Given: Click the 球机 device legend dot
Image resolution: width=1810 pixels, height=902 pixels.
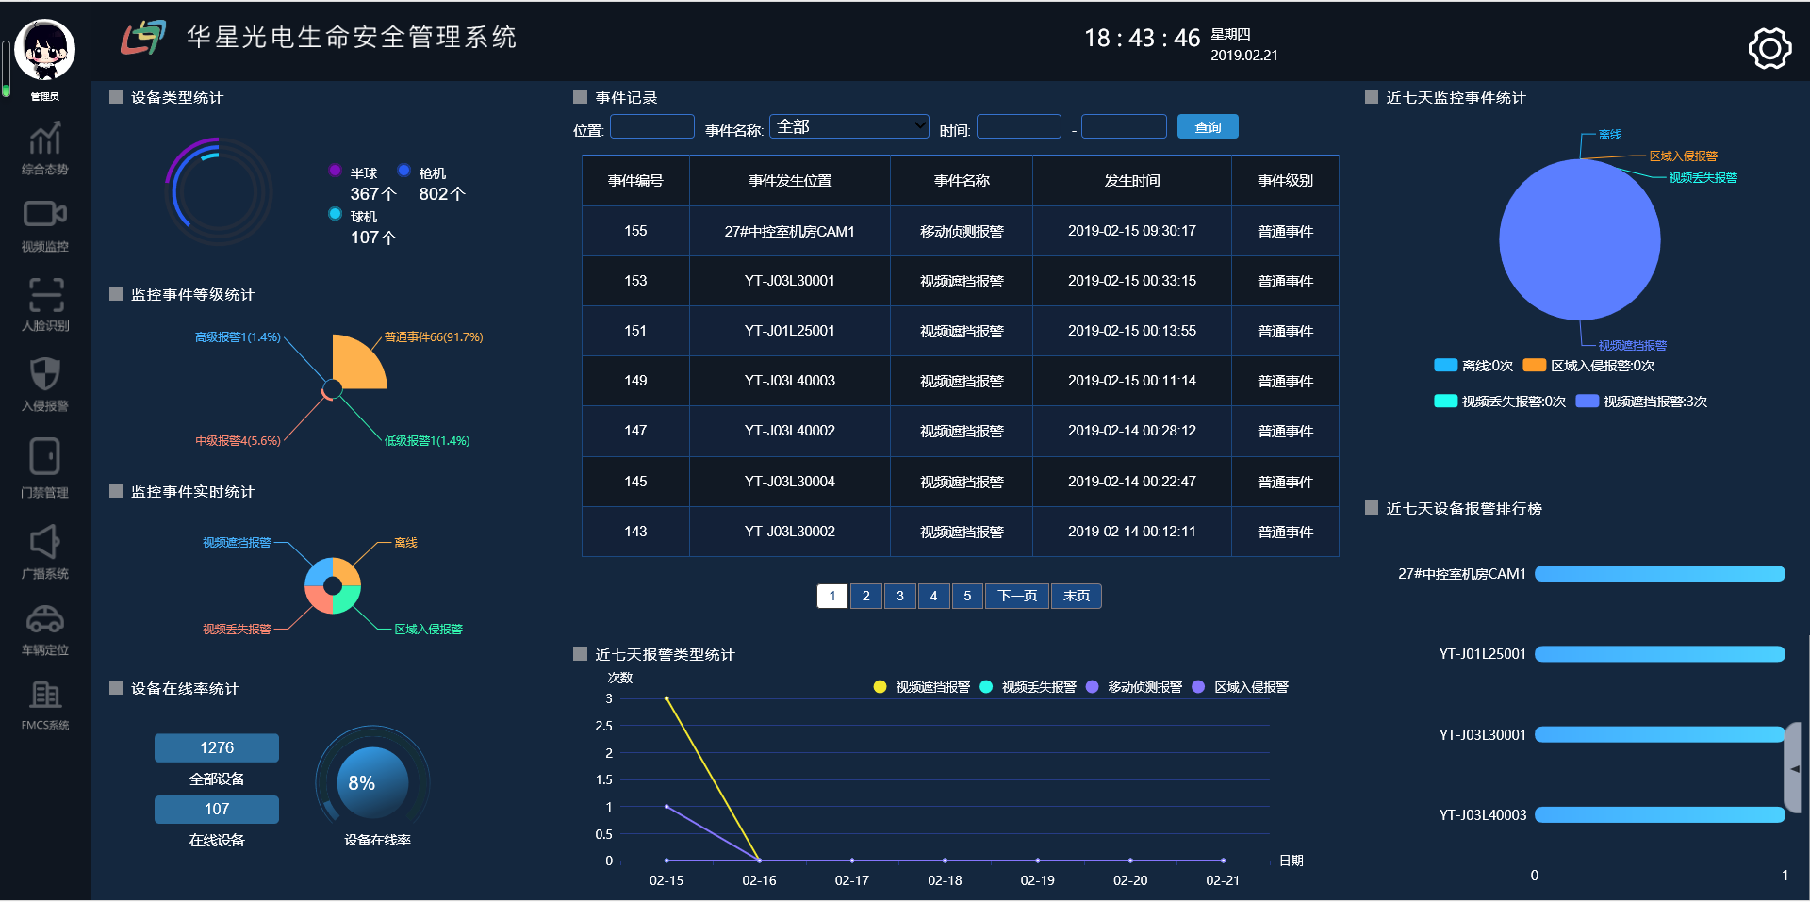Looking at the screenshot, I should [x=335, y=214].
